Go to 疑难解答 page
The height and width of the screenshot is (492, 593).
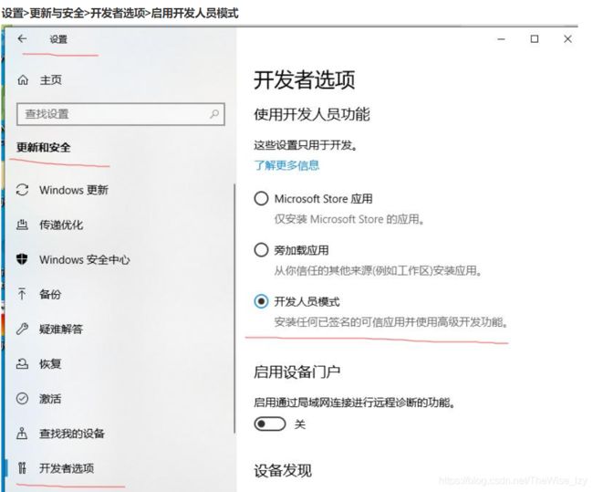61,329
